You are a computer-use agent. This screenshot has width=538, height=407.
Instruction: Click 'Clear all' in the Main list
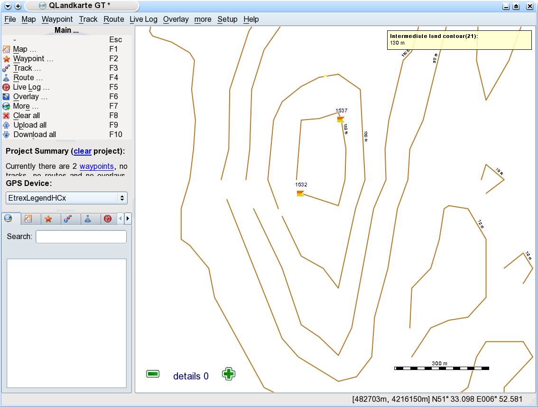pos(27,116)
